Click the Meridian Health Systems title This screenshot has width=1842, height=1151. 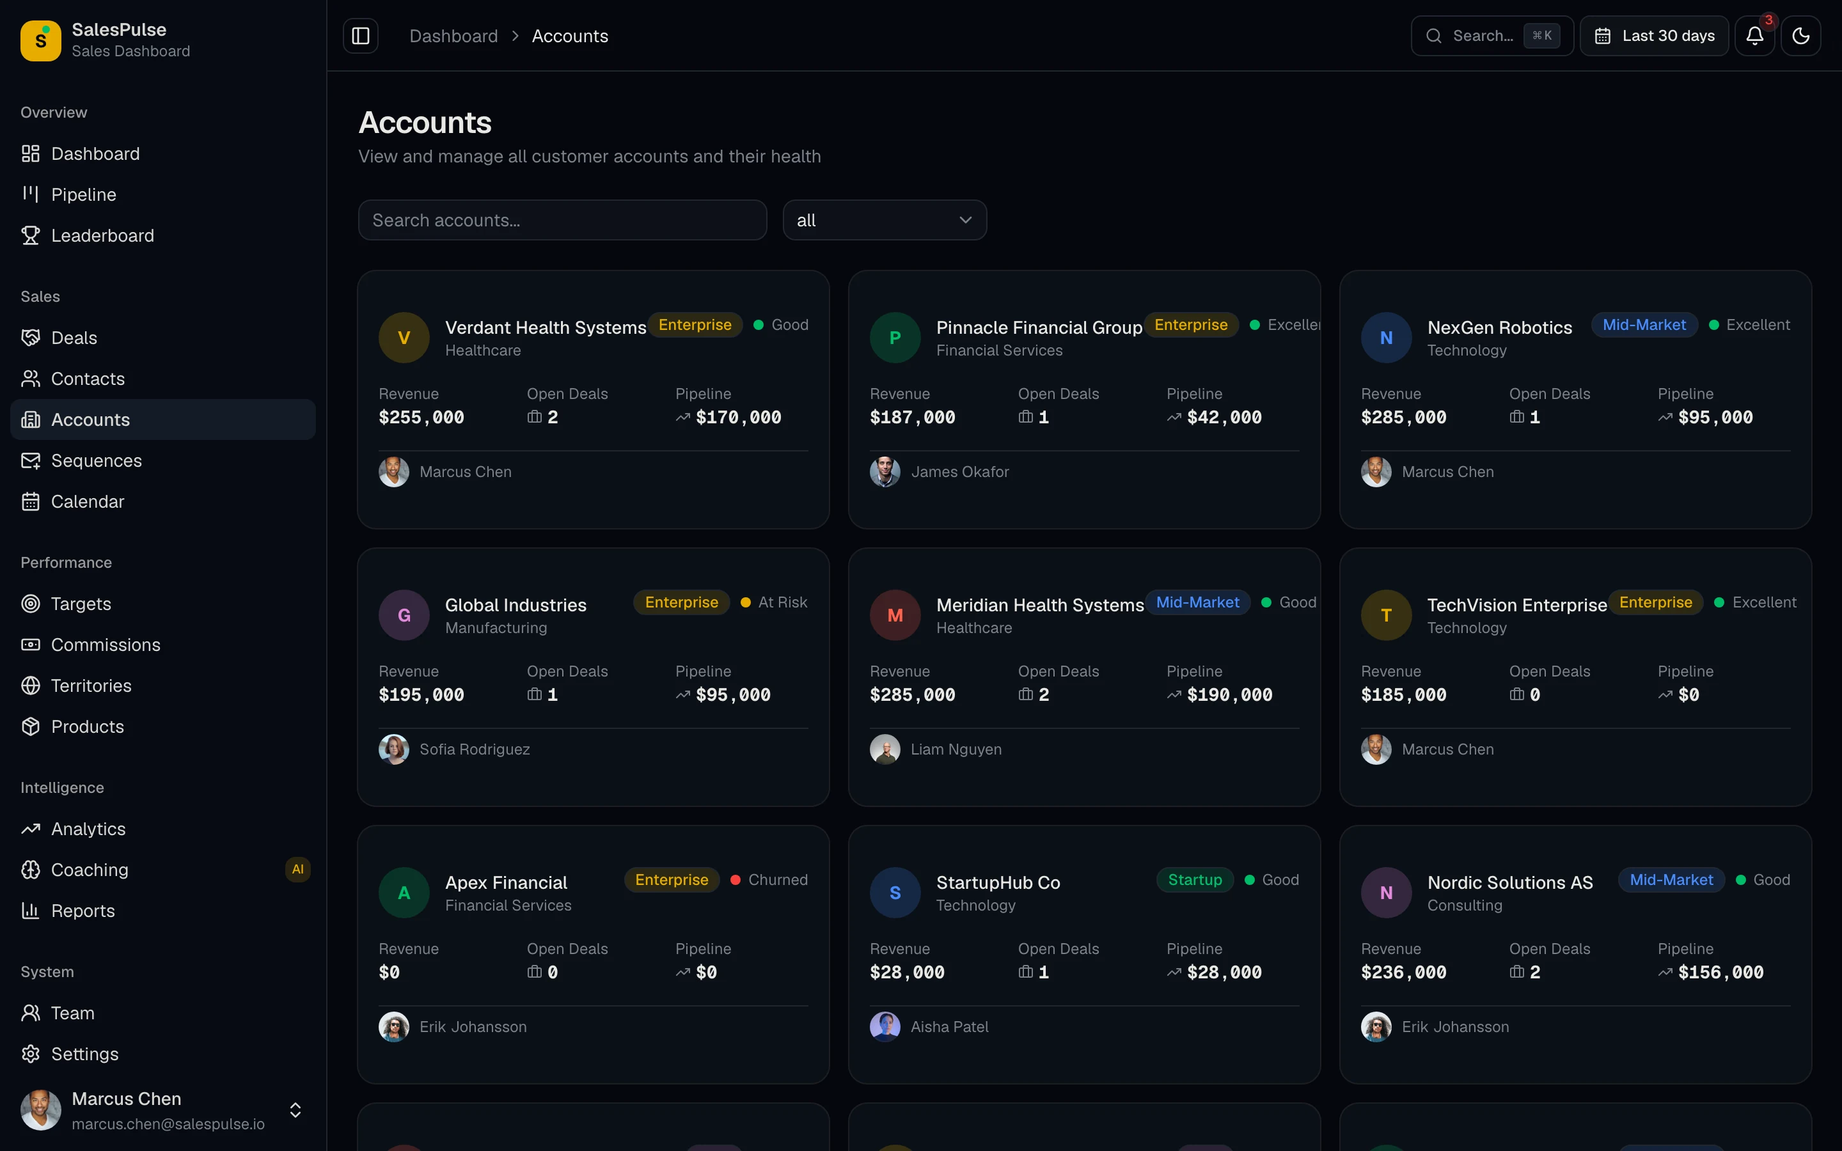pos(1040,605)
